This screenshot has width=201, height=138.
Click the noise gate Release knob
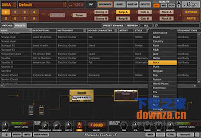coord(57,125)
